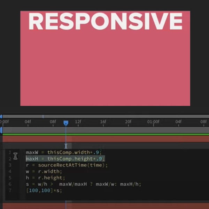Click the green-topped work area bar
The width and height of the screenshot is (209, 209).
[106, 131]
